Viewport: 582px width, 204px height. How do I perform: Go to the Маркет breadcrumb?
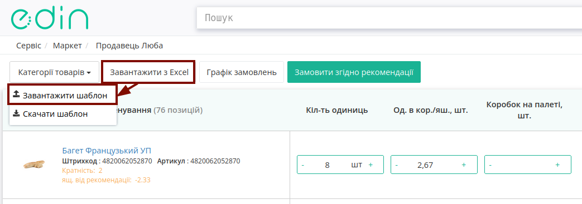point(67,46)
